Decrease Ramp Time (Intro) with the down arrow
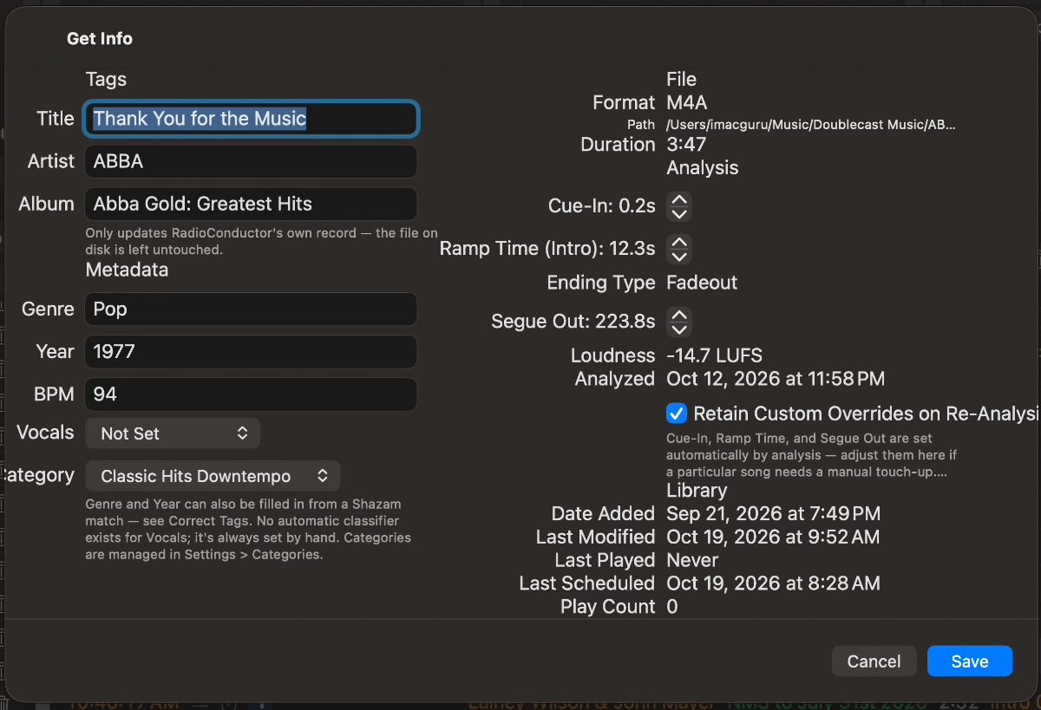 click(x=679, y=256)
